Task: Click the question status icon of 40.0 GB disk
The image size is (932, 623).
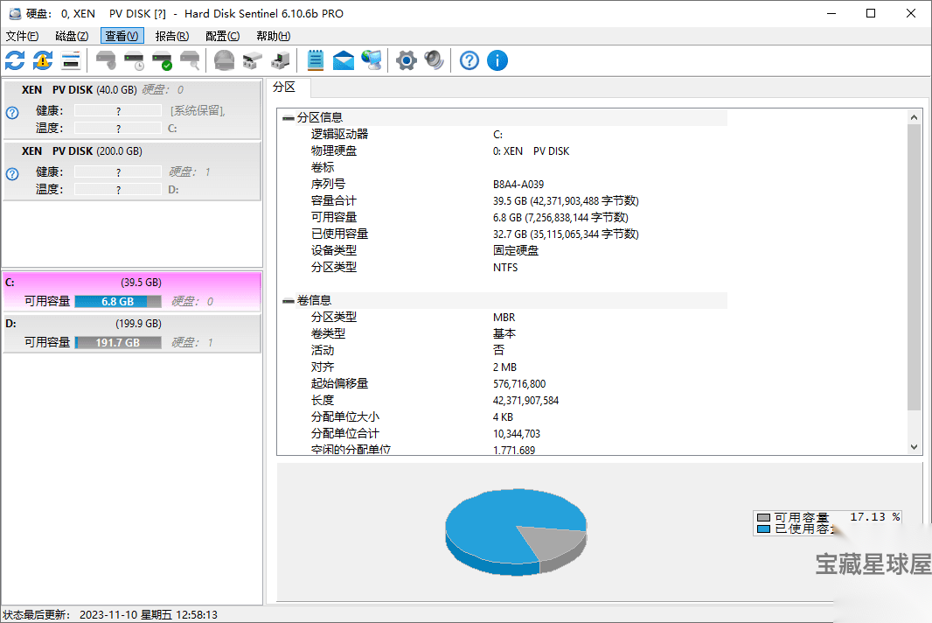Action: point(12,113)
